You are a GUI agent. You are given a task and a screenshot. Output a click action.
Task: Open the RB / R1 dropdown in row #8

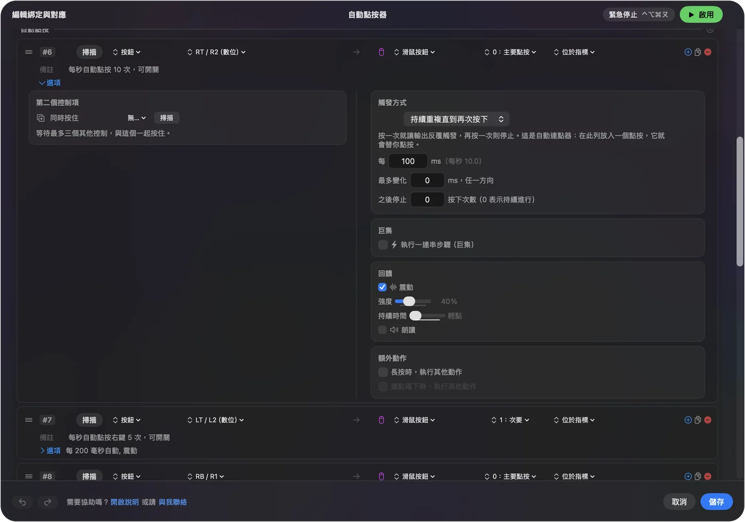coord(205,476)
